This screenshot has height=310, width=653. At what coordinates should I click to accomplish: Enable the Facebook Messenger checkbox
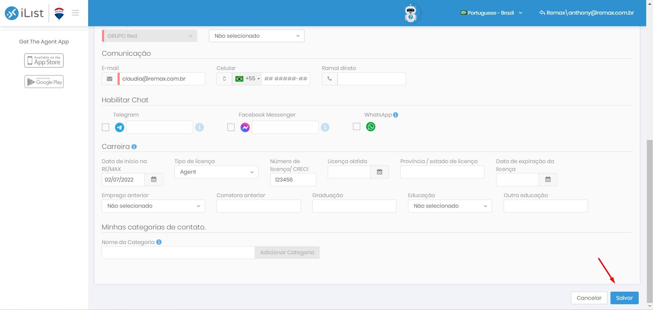pyautogui.click(x=231, y=127)
